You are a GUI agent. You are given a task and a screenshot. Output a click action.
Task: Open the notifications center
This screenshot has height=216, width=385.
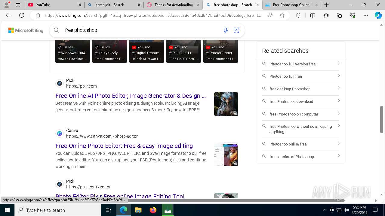375,210
